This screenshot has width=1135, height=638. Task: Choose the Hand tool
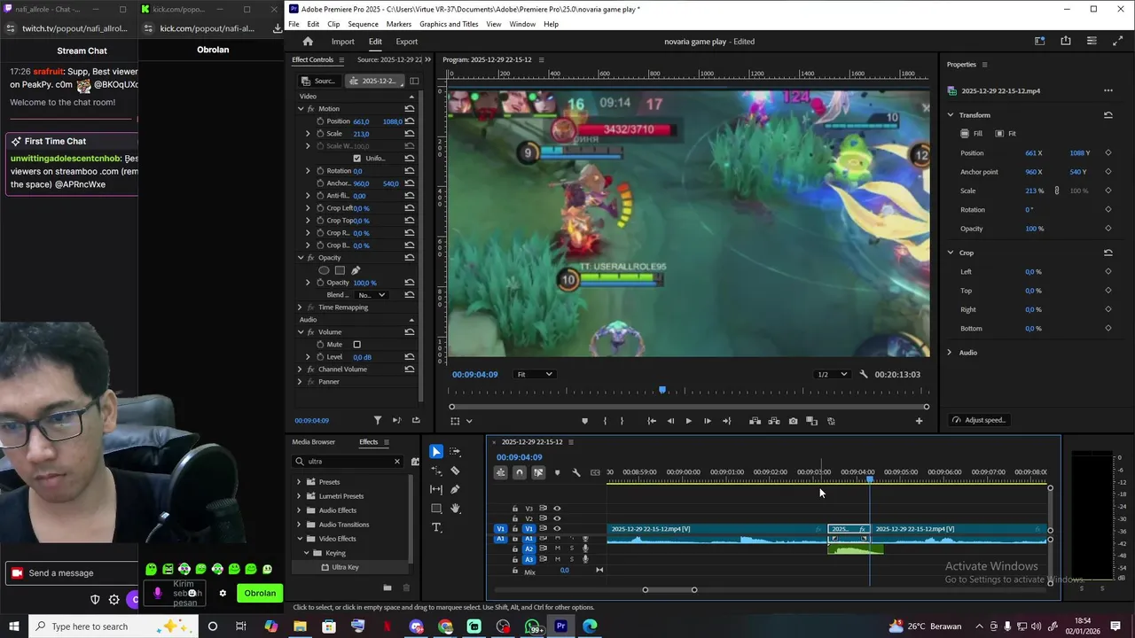tap(455, 509)
